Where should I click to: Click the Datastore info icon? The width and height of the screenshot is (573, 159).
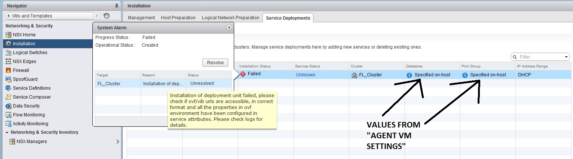[x=409, y=75]
